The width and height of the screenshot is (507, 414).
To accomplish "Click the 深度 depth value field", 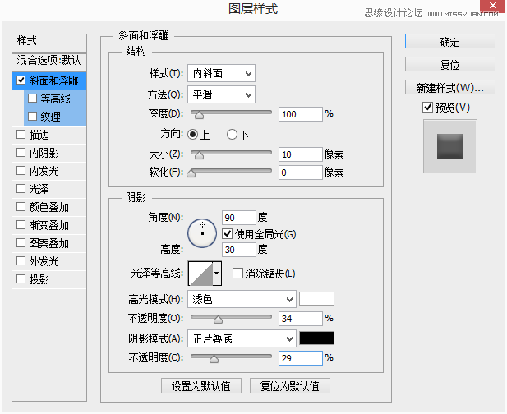I will (x=301, y=114).
